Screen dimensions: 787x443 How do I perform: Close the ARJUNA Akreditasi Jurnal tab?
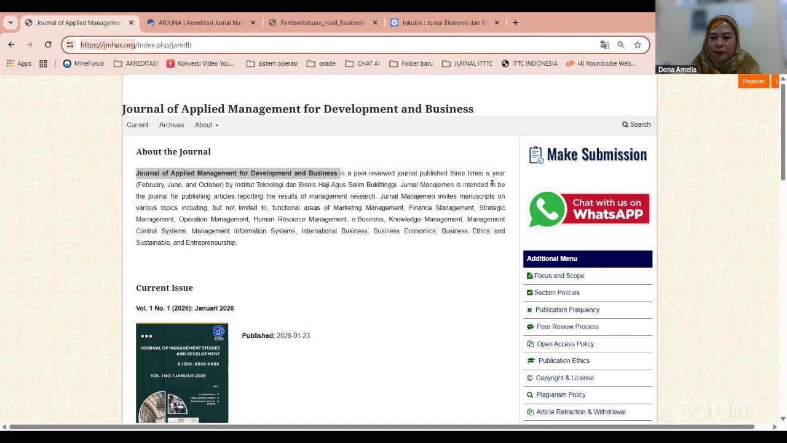[x=253, y=23]
